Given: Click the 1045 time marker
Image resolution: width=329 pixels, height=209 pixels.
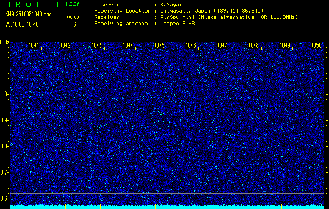Looking at the screenshot, I should (x=160, y=45).
